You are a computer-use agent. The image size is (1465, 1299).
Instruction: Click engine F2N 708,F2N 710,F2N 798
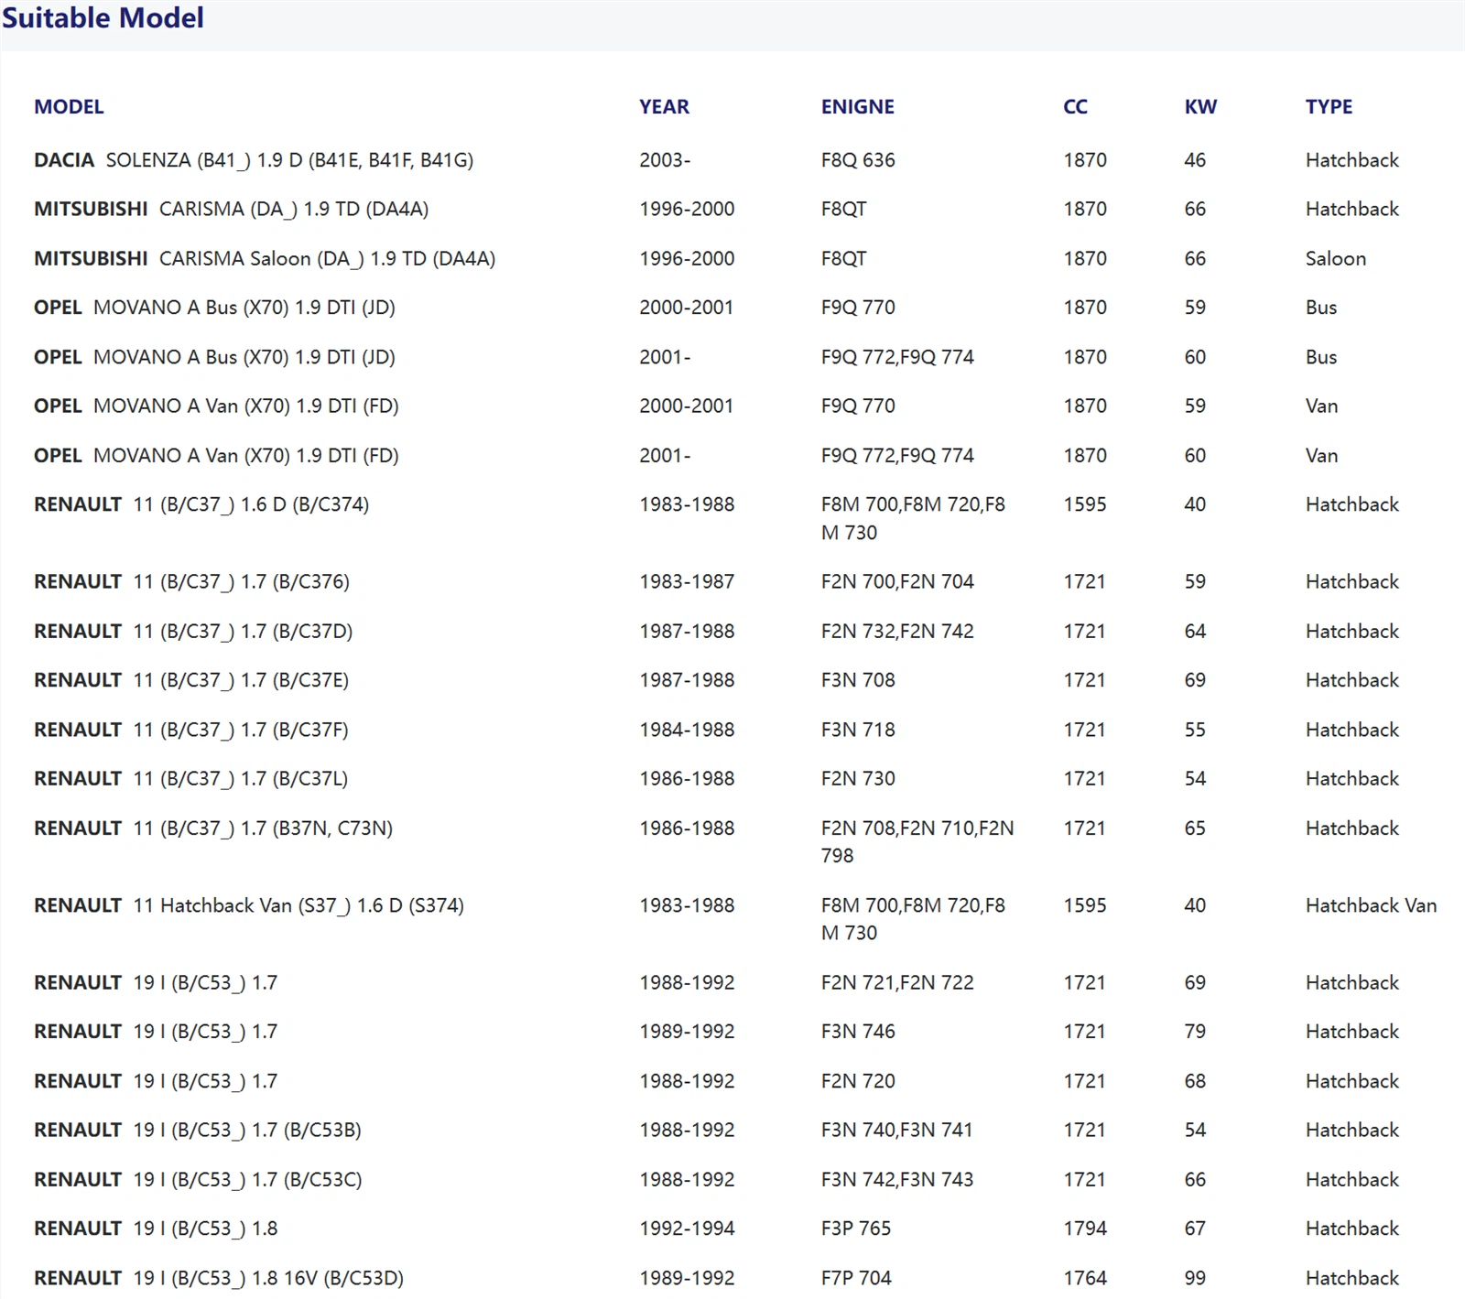point(917,841)
